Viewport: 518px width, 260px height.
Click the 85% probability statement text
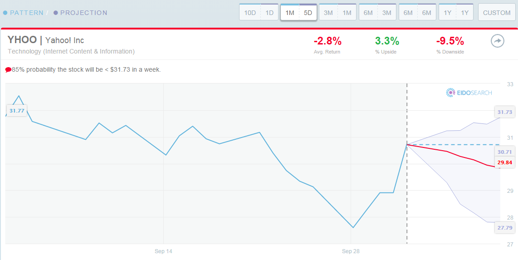[x=86, y=70]
